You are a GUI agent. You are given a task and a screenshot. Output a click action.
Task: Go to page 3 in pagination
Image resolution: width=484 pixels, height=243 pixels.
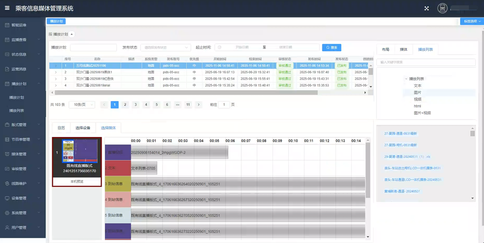[135, 105]
